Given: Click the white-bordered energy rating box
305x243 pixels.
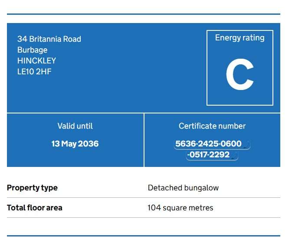Looking at the screenshot, I should pos(240,68).
